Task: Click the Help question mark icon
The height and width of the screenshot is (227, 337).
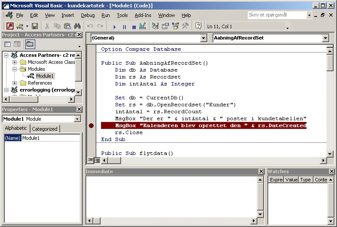Action: point(199,26)
